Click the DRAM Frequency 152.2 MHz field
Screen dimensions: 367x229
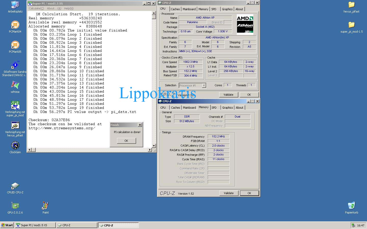(x=218, y=136)
